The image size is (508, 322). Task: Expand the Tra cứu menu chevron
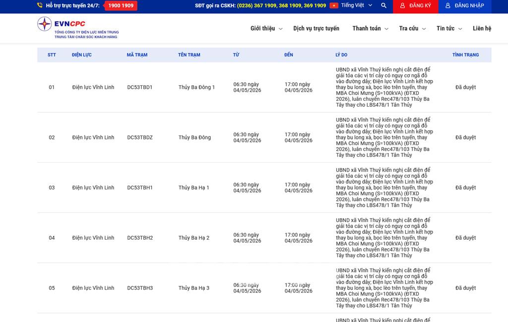click(424, 29)
